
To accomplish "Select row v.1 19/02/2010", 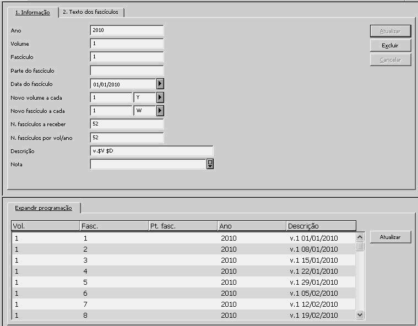I will [183, 315].
